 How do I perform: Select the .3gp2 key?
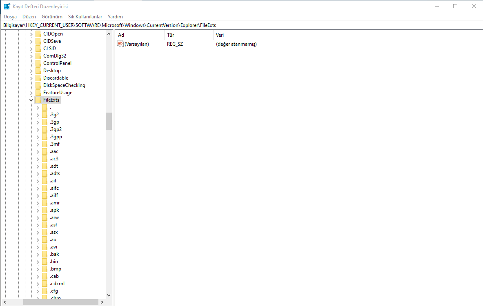coord(56,129)
